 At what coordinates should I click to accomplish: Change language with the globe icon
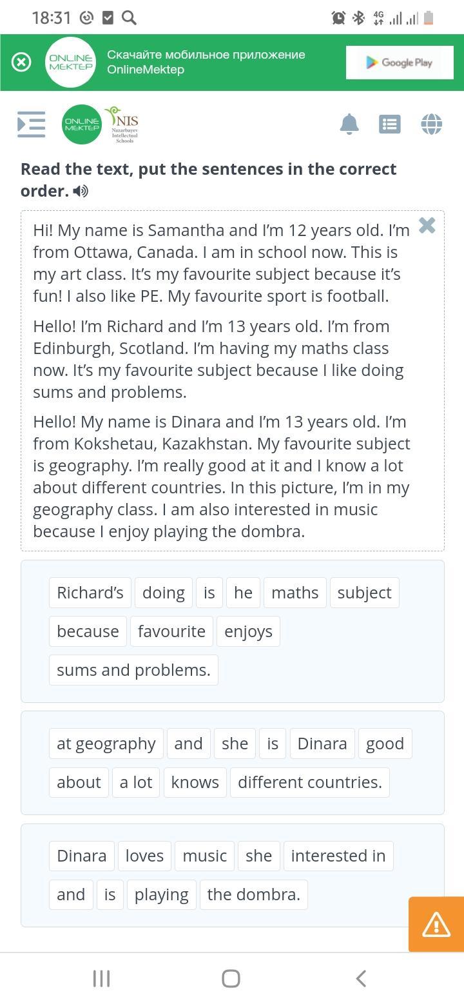click(431, 124)
